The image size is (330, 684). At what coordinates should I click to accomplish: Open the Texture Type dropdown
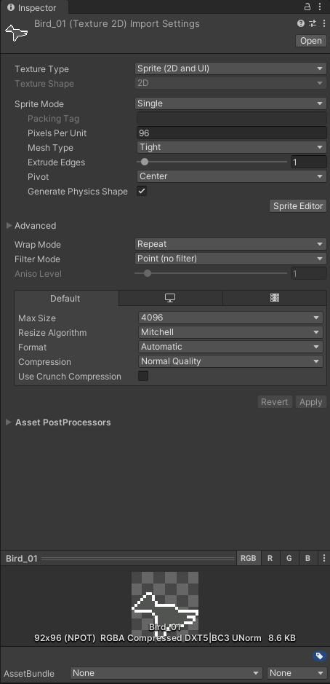tap(230, 68)
